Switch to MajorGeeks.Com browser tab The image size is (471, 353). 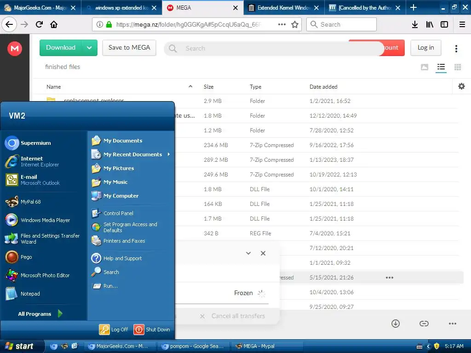click(40, 7)
